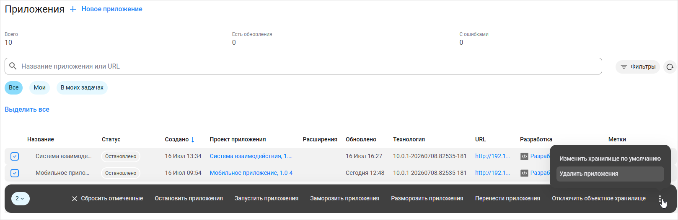Choose Удалить приложения menu item
Screen dimensions: 678x220
coord(610,174)
